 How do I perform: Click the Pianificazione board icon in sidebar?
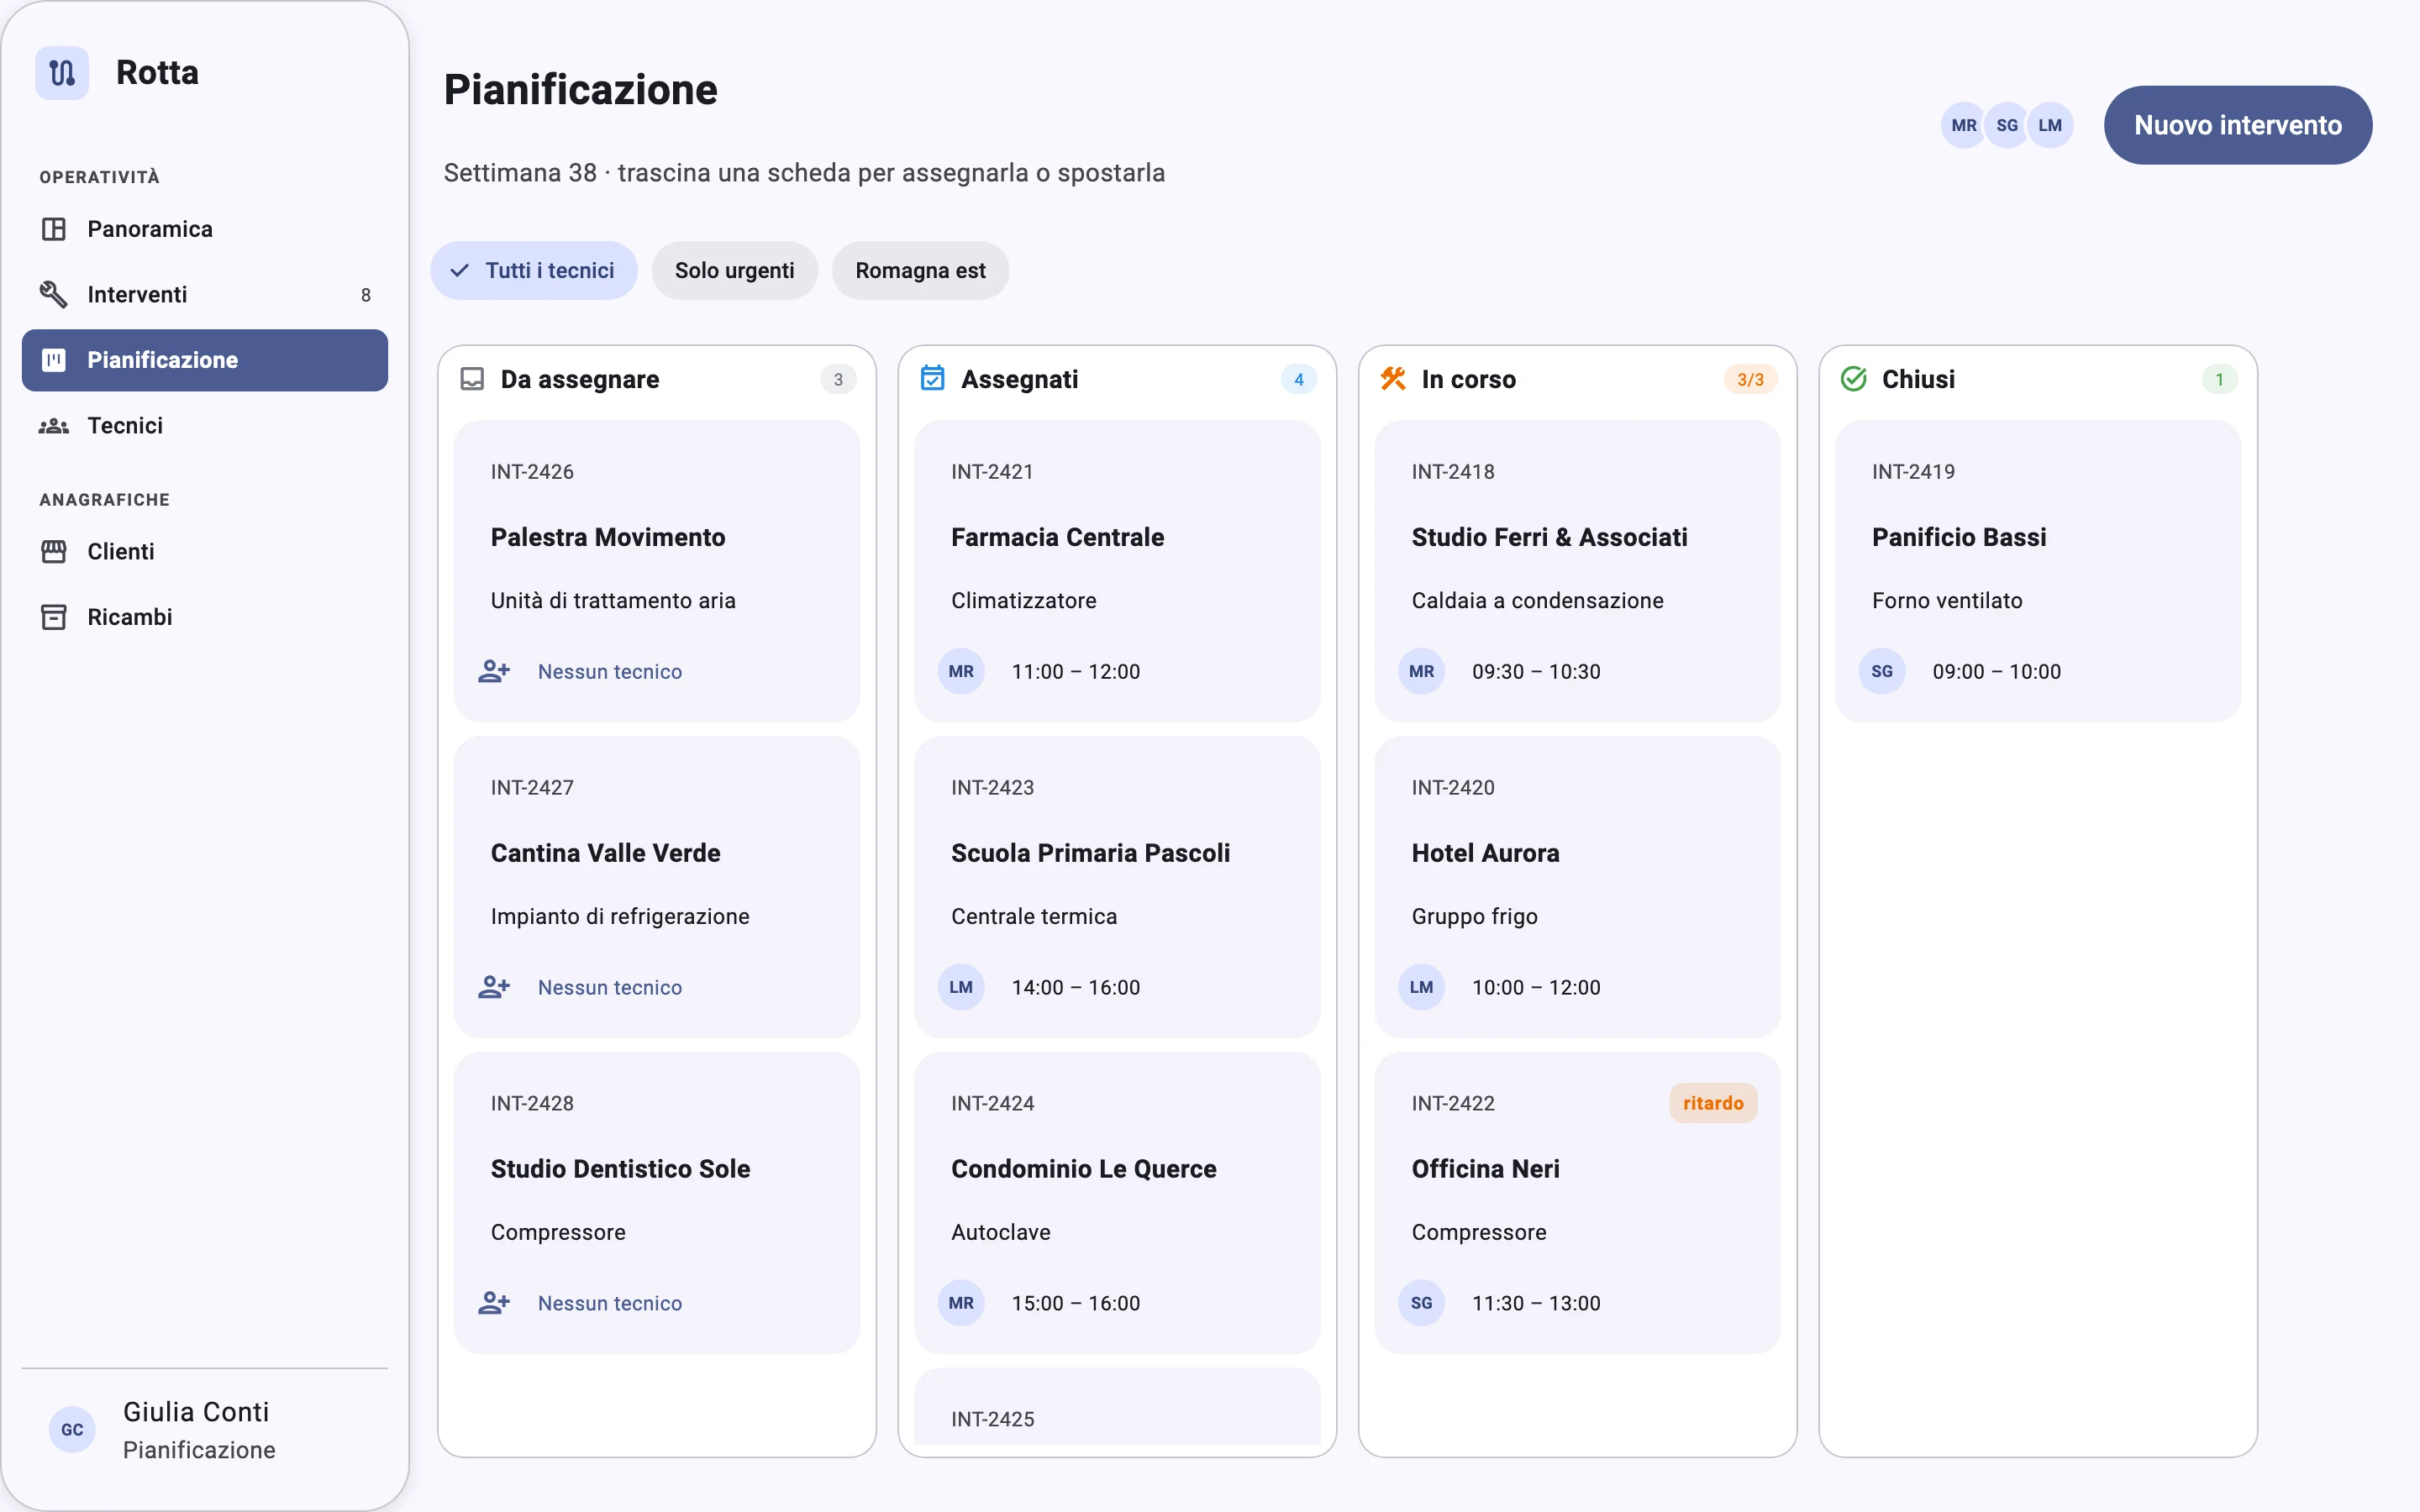pos(54,360)
